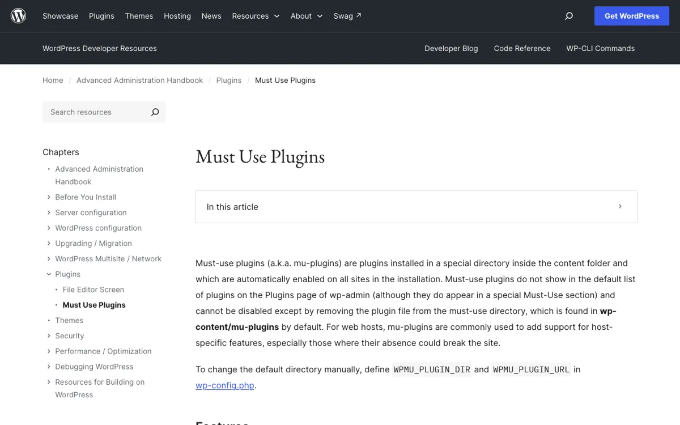The image size is (680, 425).
Task: Open Plugins in the top navigation
Action: (101, 16)
